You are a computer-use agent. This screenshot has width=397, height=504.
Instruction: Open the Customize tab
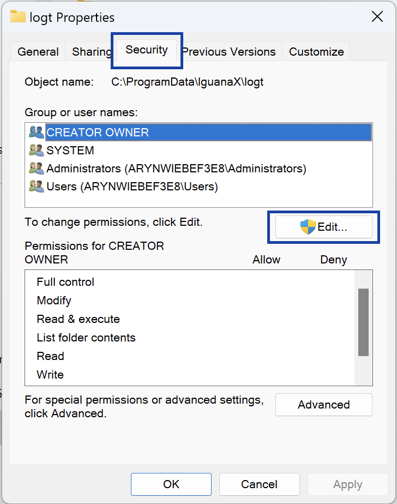(316, 52)
